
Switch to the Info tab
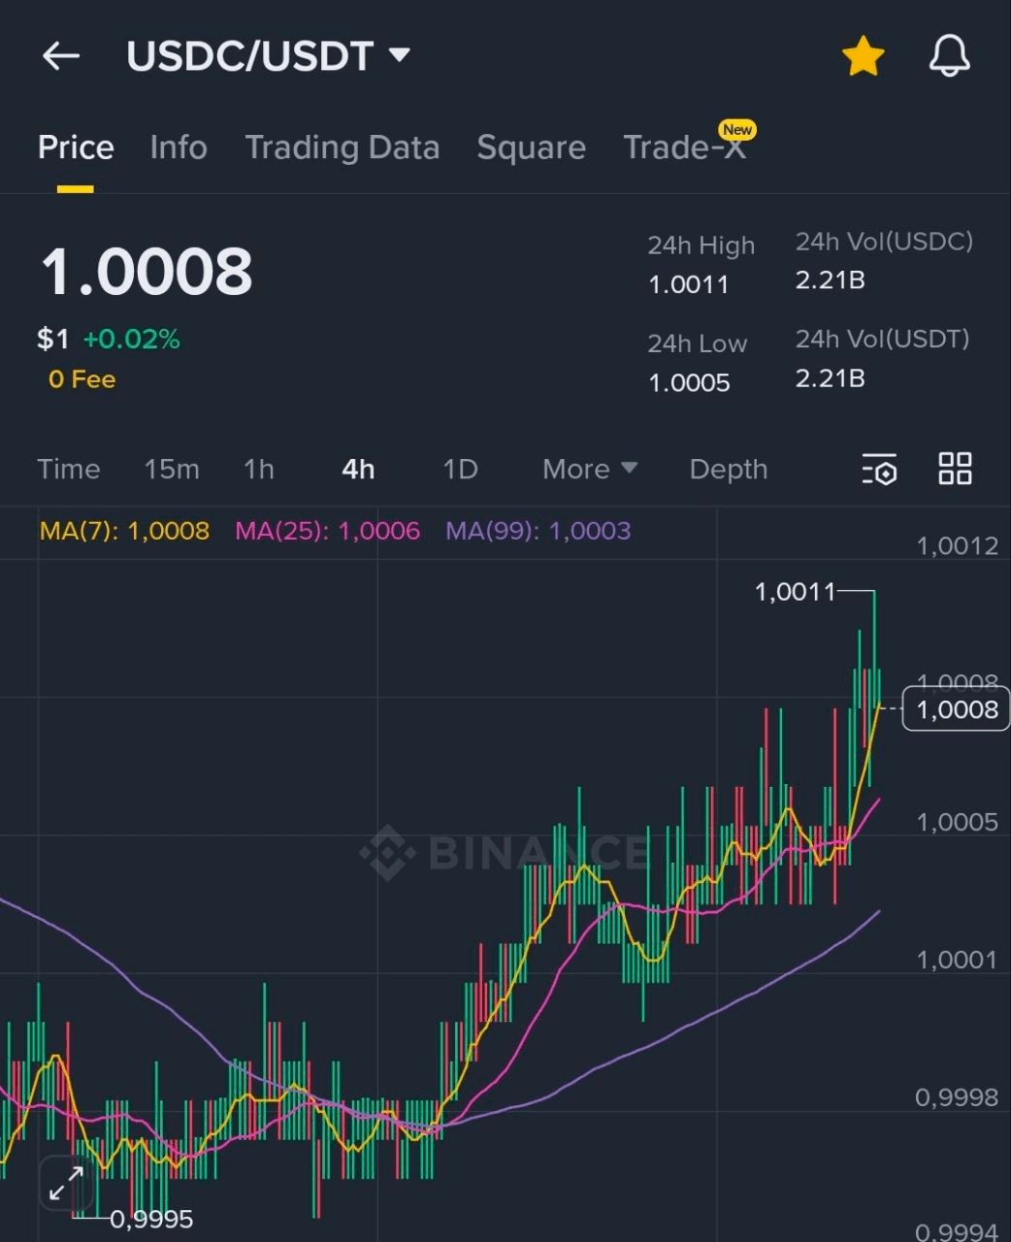click(179, 147)
